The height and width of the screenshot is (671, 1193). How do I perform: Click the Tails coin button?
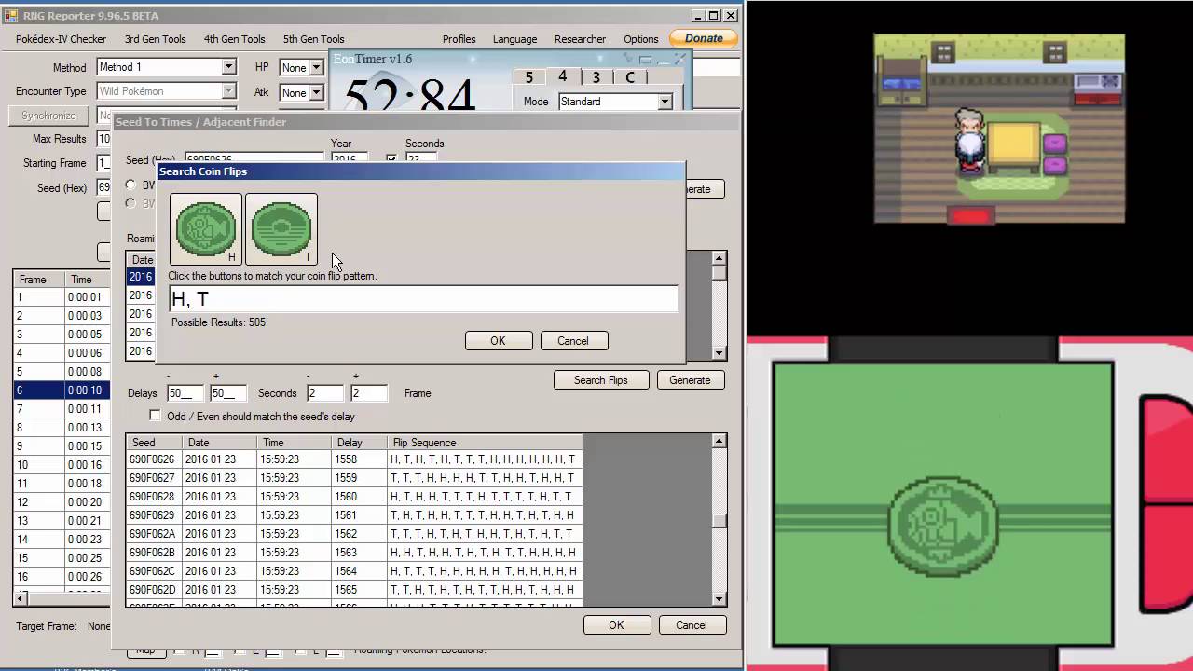pyautogui.click(x=281, y=229)
